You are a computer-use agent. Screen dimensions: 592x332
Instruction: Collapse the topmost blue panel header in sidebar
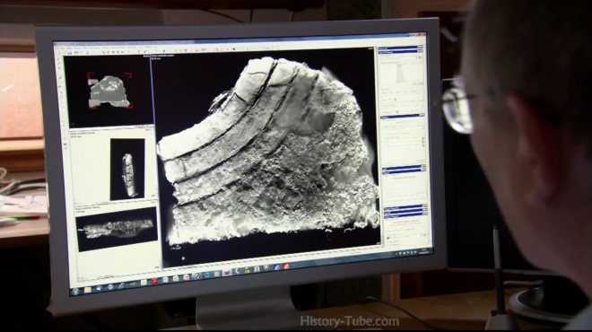pyautogui.click(x=401, y=48)
